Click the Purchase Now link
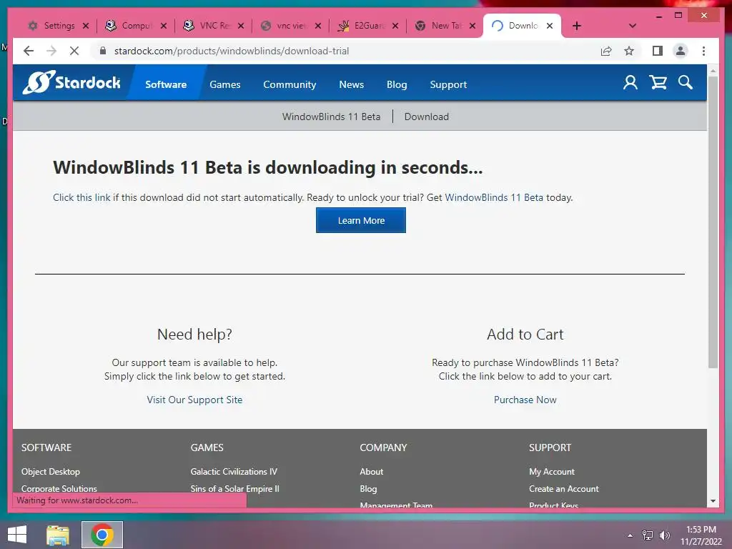732x549 pixels. pos(525,400)
